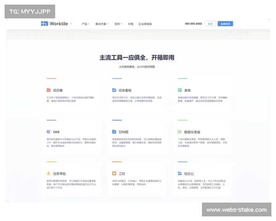Image resolution: width=276 pixels, height=221 pixels.
Task: Click the 工时 clock icon
Action: pos(114,174)
